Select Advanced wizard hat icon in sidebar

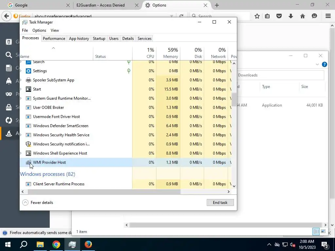point(9,133)
